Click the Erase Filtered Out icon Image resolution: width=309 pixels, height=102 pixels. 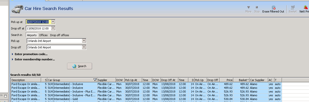(x=273, y=7)
